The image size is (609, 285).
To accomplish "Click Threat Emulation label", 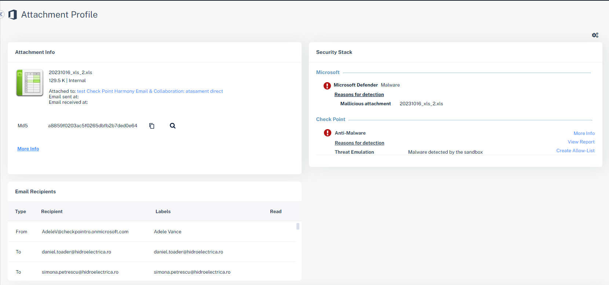I will click(354, 152).
